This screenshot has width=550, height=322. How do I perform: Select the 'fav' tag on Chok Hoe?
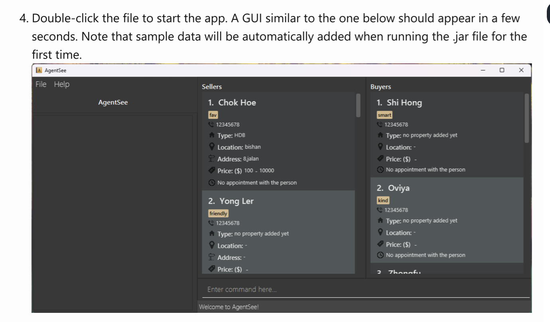[213, 115]
